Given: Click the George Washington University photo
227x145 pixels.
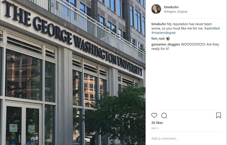Looking at the screenshot, I should tap(73, 73).
